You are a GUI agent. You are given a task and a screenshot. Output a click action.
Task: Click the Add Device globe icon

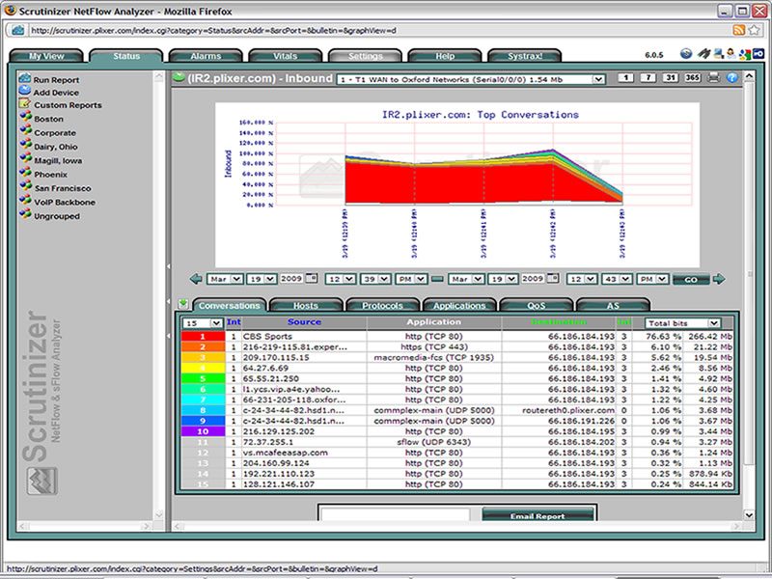(25, 91)
